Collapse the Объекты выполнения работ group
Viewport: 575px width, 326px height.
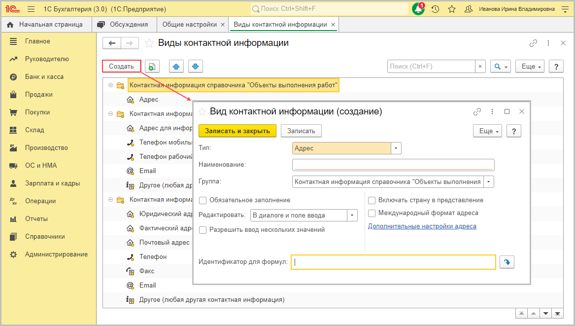click(110, 85)
